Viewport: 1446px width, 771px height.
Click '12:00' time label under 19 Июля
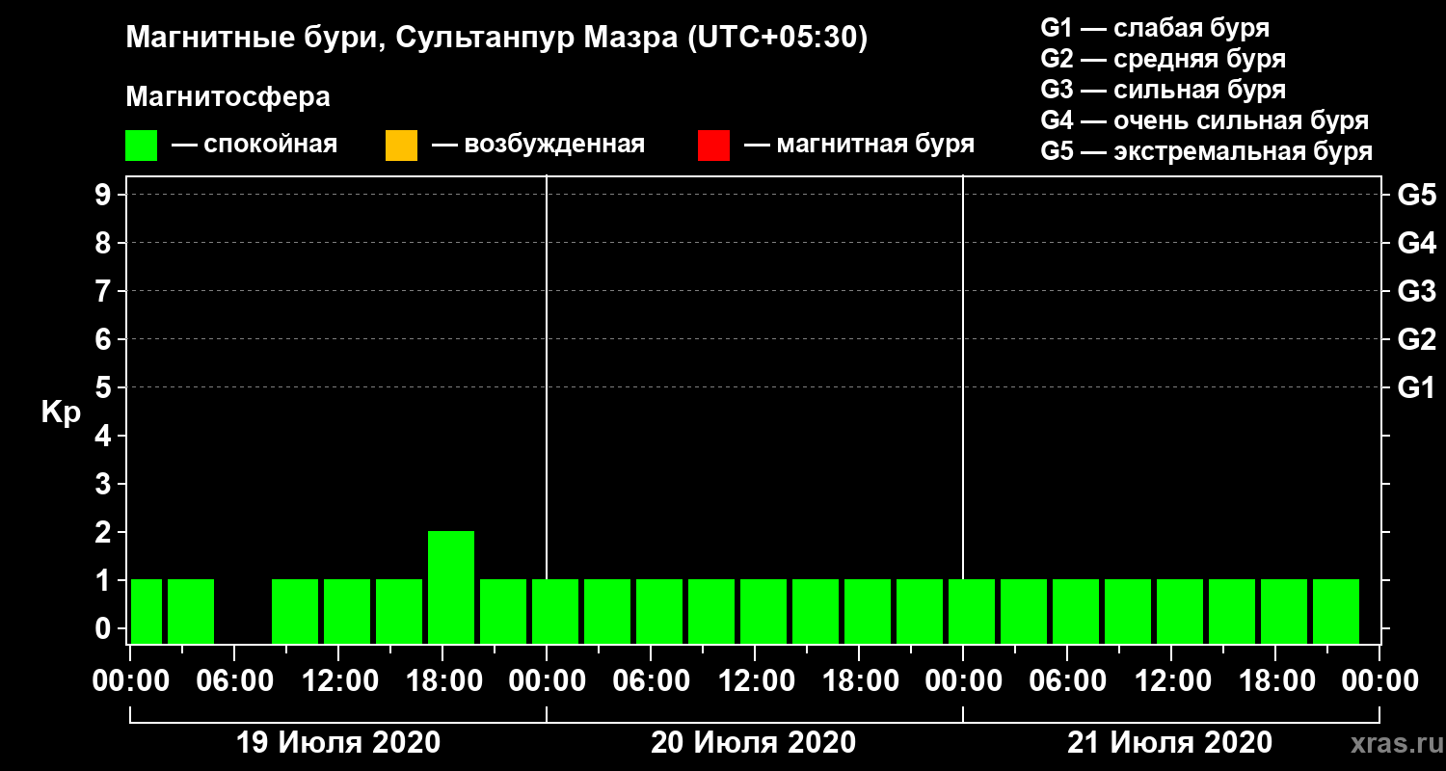[x=338, y=681]
